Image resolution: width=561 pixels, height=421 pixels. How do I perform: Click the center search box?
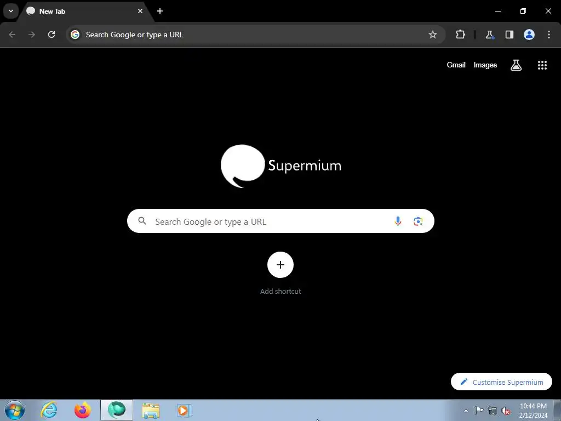tap(280, 221)
